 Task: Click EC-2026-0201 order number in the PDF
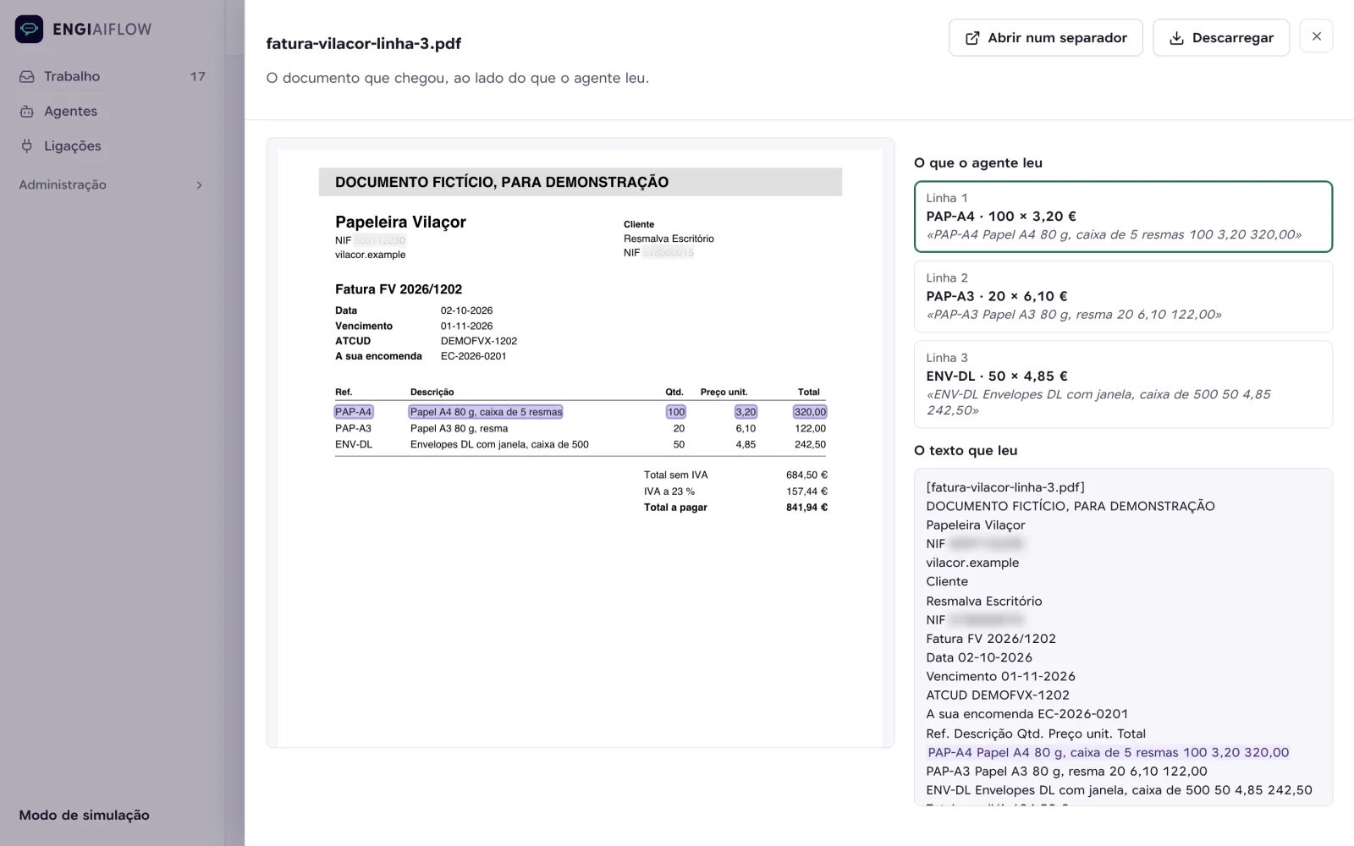pyautogui.click(x=473, y=356)
